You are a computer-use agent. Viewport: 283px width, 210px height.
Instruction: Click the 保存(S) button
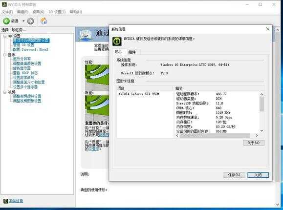tap(234, 175)
